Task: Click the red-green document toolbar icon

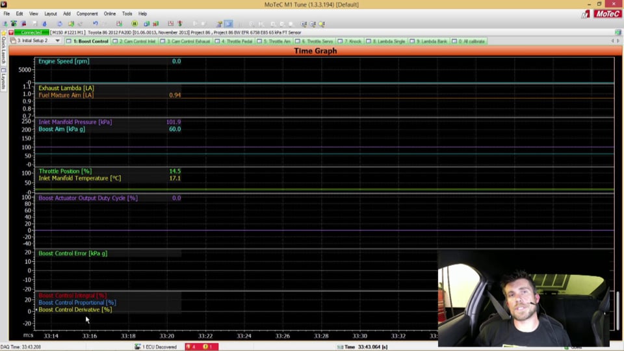Action: 120,24
